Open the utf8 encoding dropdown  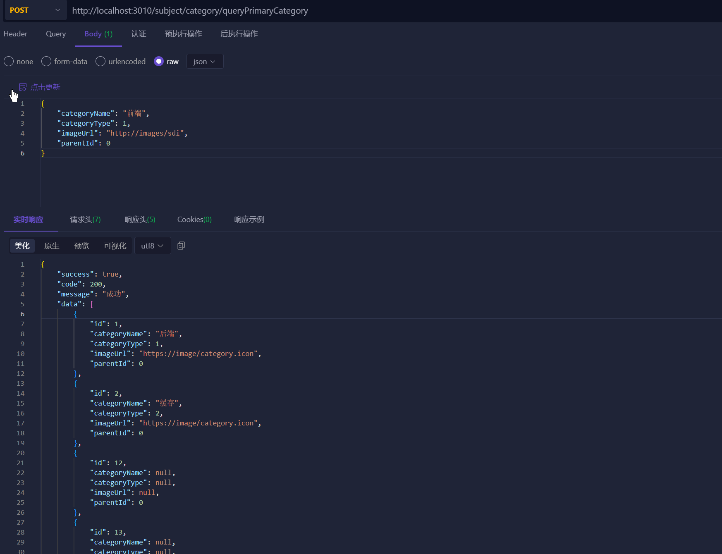(x=153, y=246)
